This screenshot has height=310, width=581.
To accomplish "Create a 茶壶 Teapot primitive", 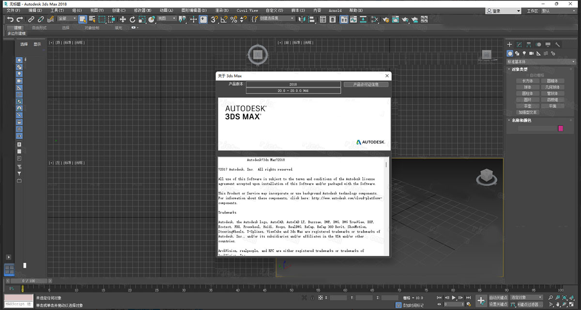I will point(528,105).
